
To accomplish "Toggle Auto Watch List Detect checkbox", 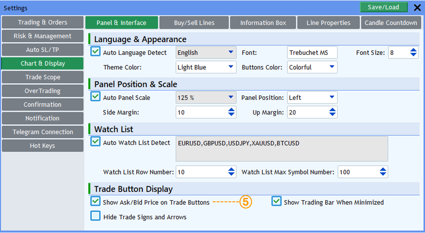I will tap(95, 141).
